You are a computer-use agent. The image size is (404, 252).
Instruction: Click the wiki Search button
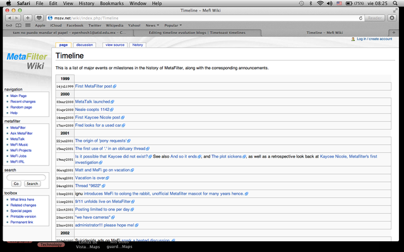tap(32, 183)
